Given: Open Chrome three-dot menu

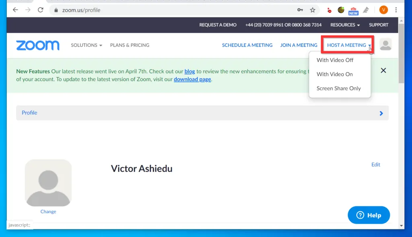Looking at the screenshot, I should (x=396, y=10).
